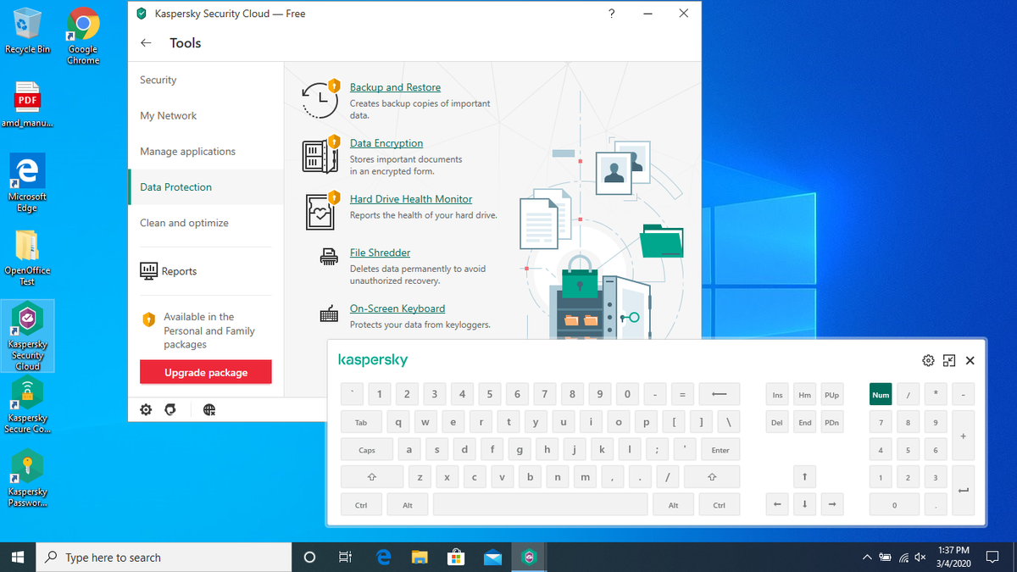
Task: Open the Clean and optimize section
Action: tap(184, 223)
